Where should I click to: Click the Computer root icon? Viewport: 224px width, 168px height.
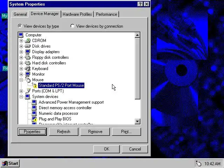coord(21,35)
